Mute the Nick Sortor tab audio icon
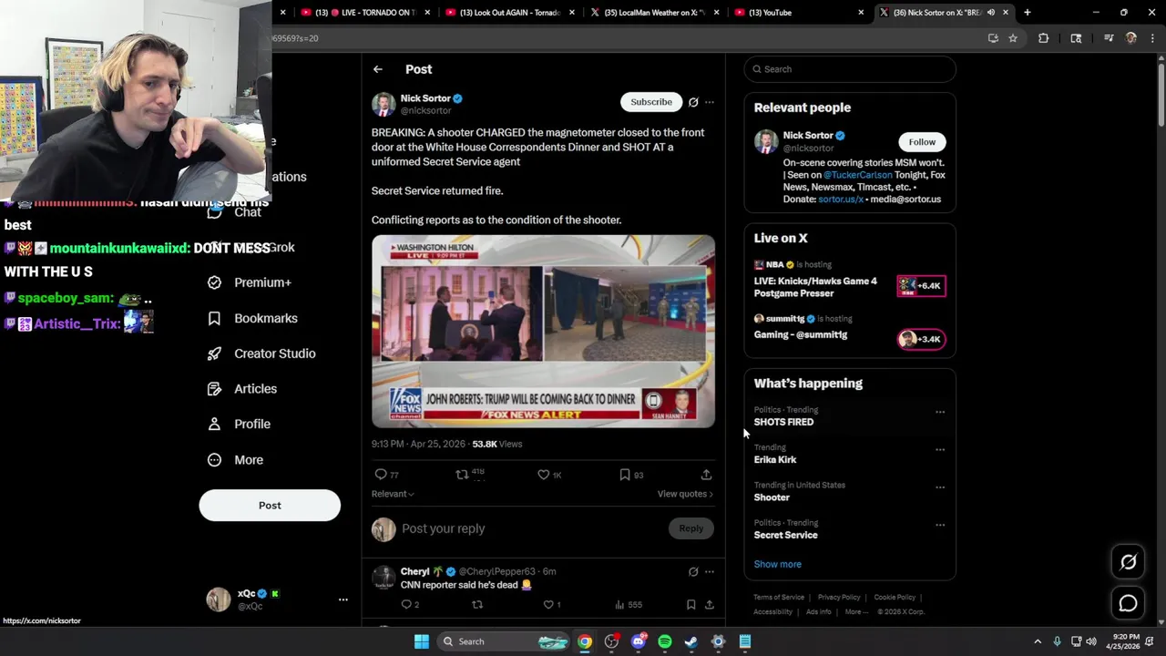1166x656 pixels. 991,13
